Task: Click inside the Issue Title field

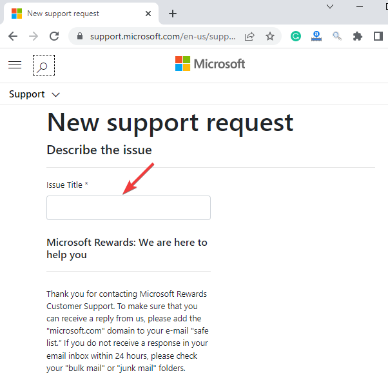Action: [x=128, y=208]
